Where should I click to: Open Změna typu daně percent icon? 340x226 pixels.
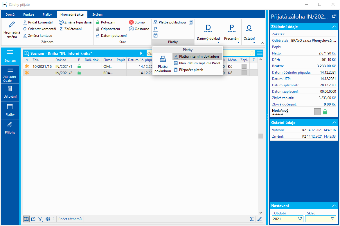click(x=61, y=22)
